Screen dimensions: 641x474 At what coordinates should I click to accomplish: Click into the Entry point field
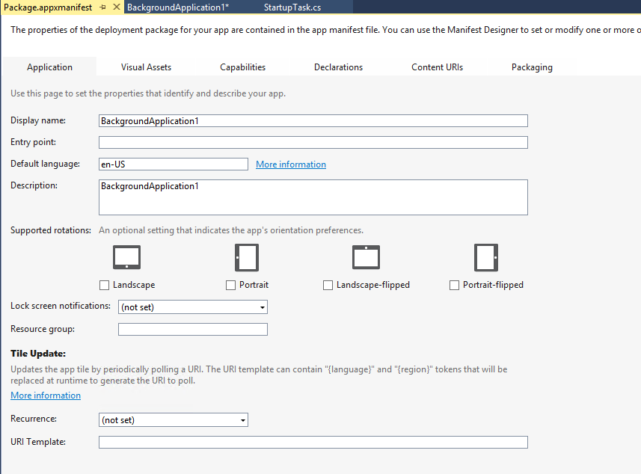[x=313, y=143]
